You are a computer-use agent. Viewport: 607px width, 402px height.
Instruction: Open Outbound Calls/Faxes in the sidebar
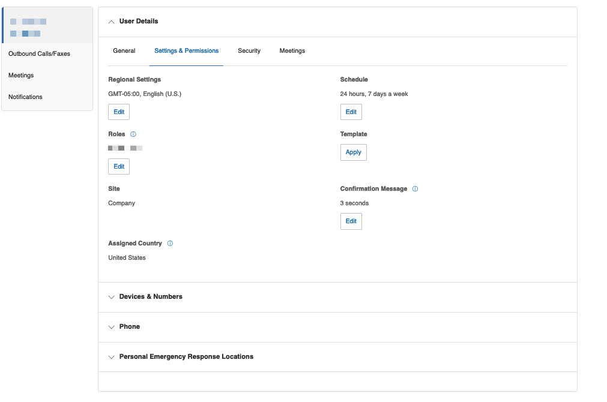tap(39, 54)
